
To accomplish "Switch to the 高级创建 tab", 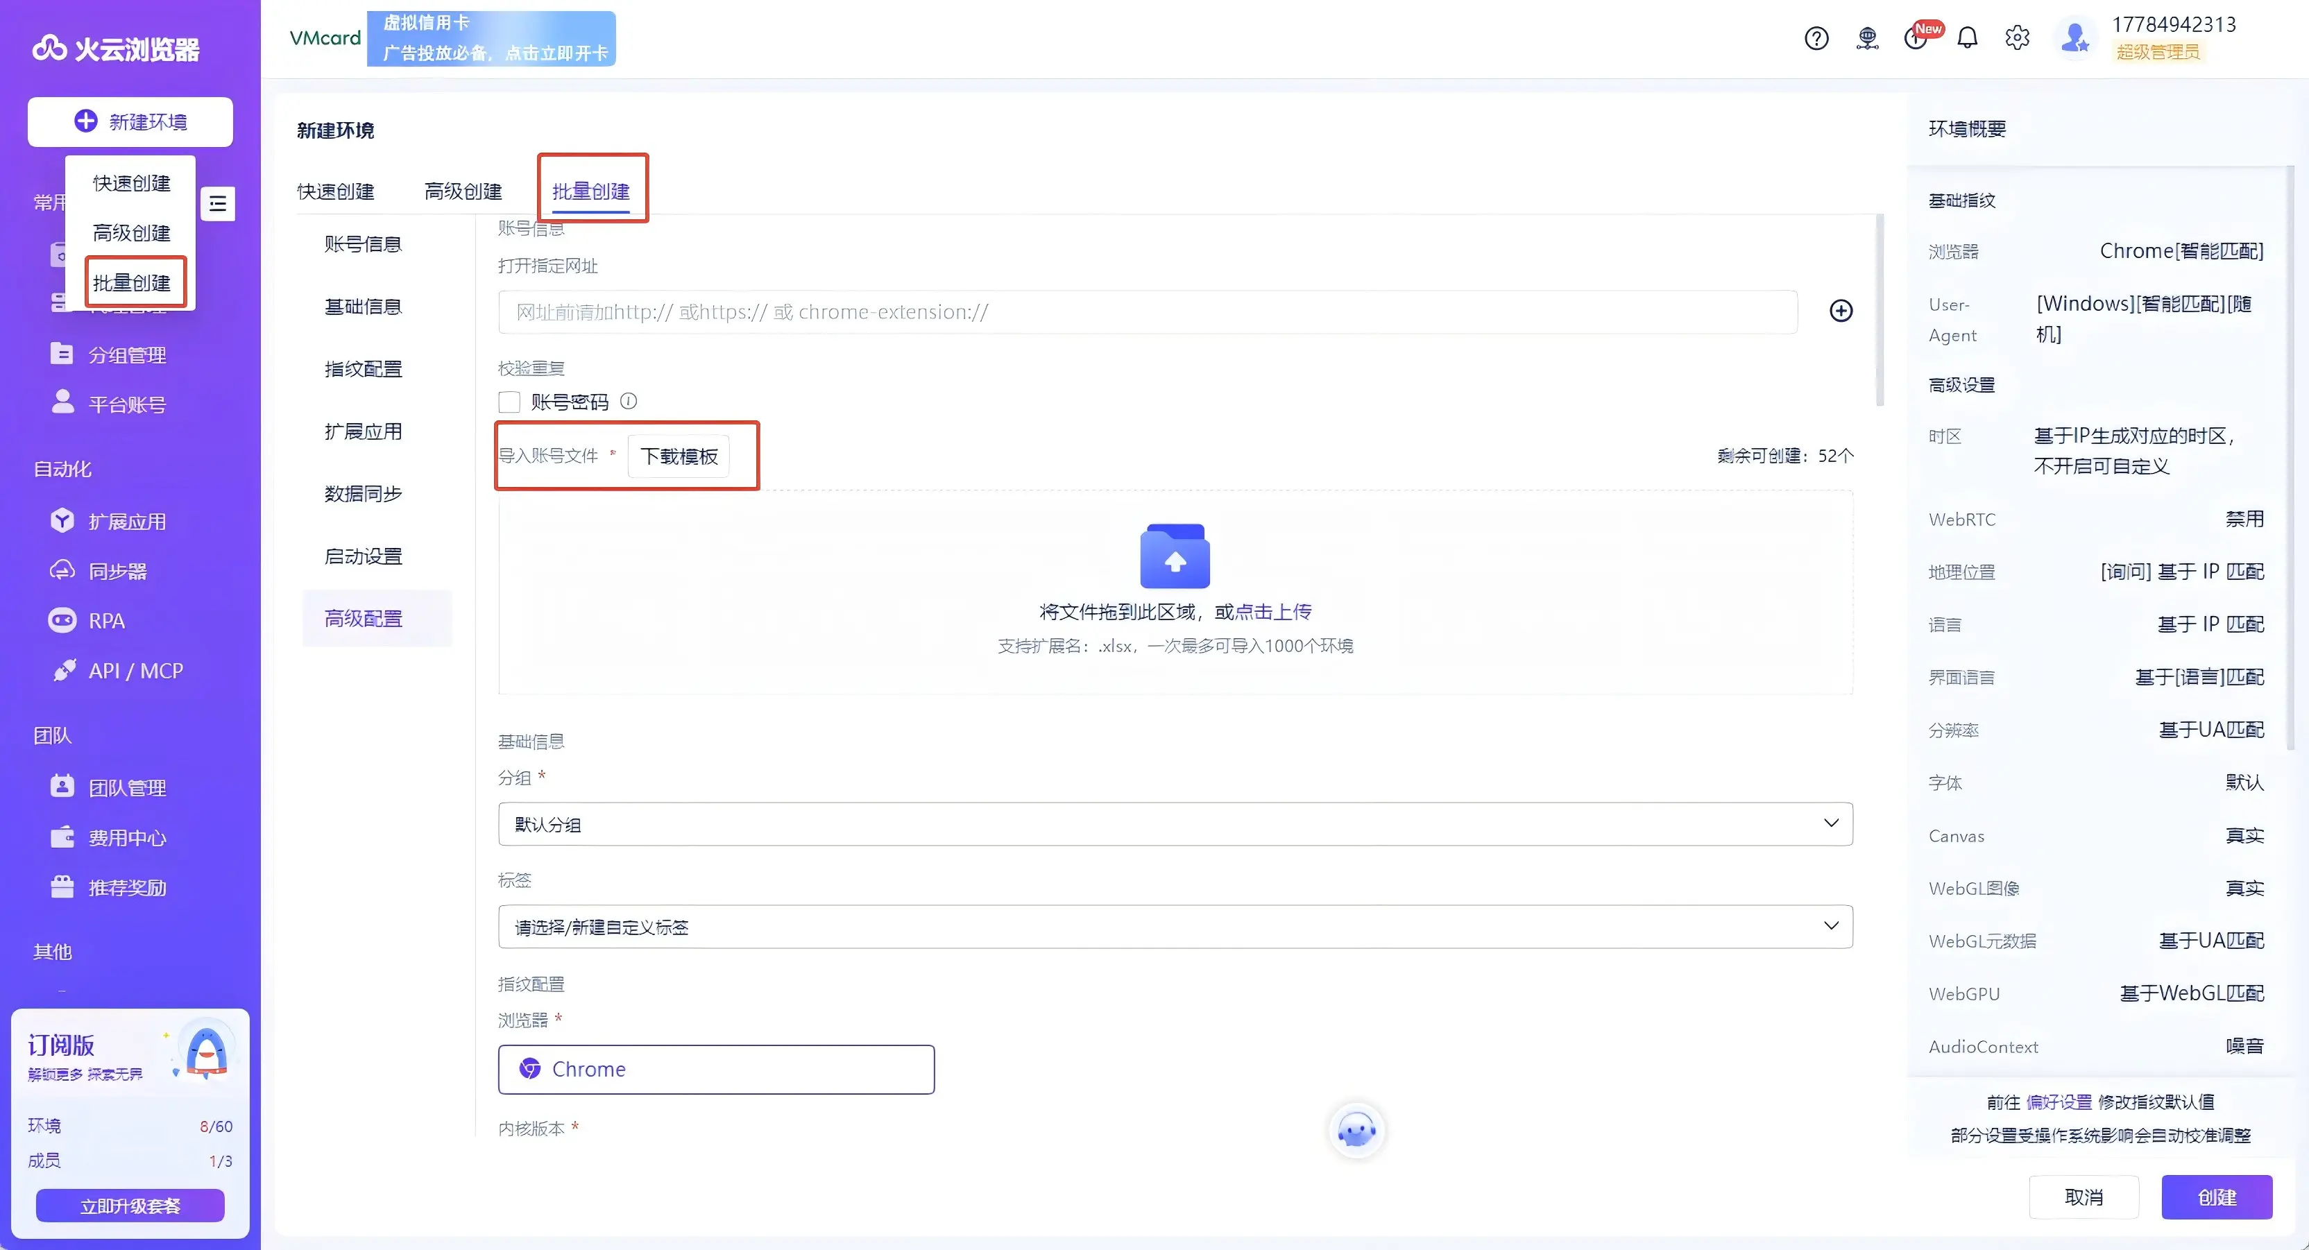I will pos(463,191).
